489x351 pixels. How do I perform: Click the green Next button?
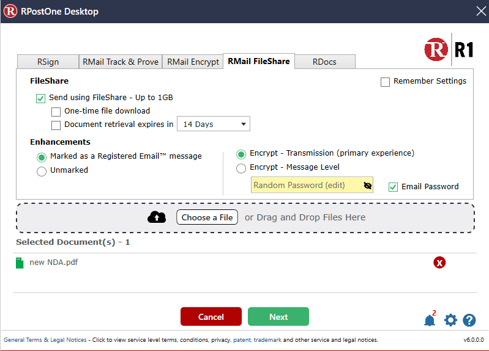278,316
